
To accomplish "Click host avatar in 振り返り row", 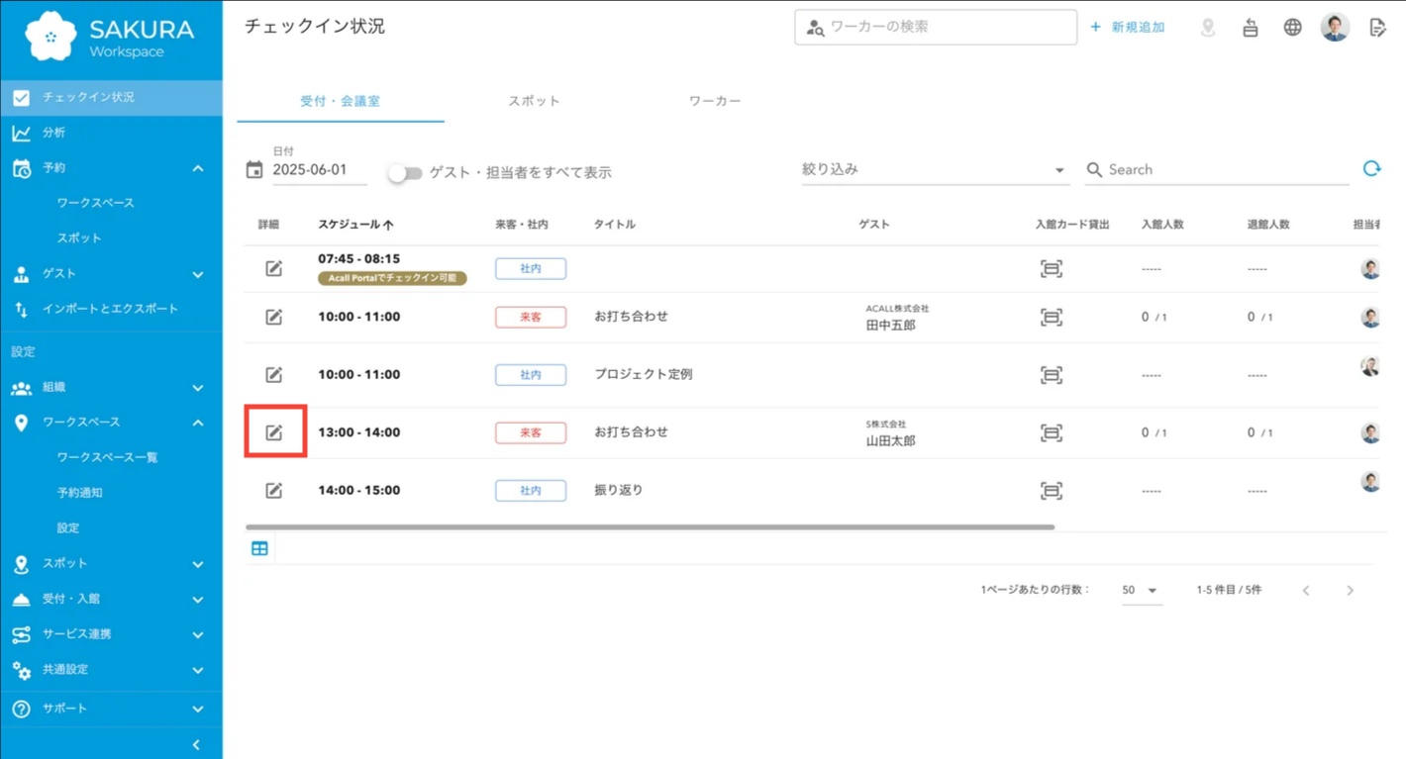I will point(1370,482).
